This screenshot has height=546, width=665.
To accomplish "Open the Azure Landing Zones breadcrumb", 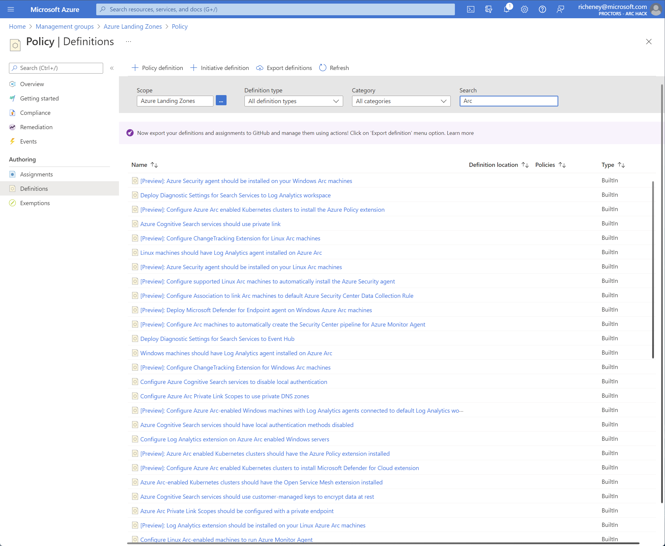I will point(132,26).
